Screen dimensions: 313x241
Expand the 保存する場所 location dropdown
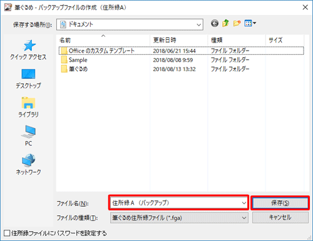(199, 24)
